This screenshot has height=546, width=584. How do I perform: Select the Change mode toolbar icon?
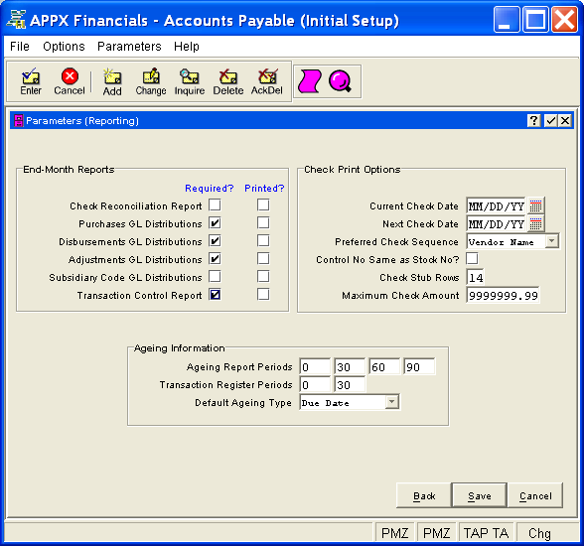pos(151,81)
